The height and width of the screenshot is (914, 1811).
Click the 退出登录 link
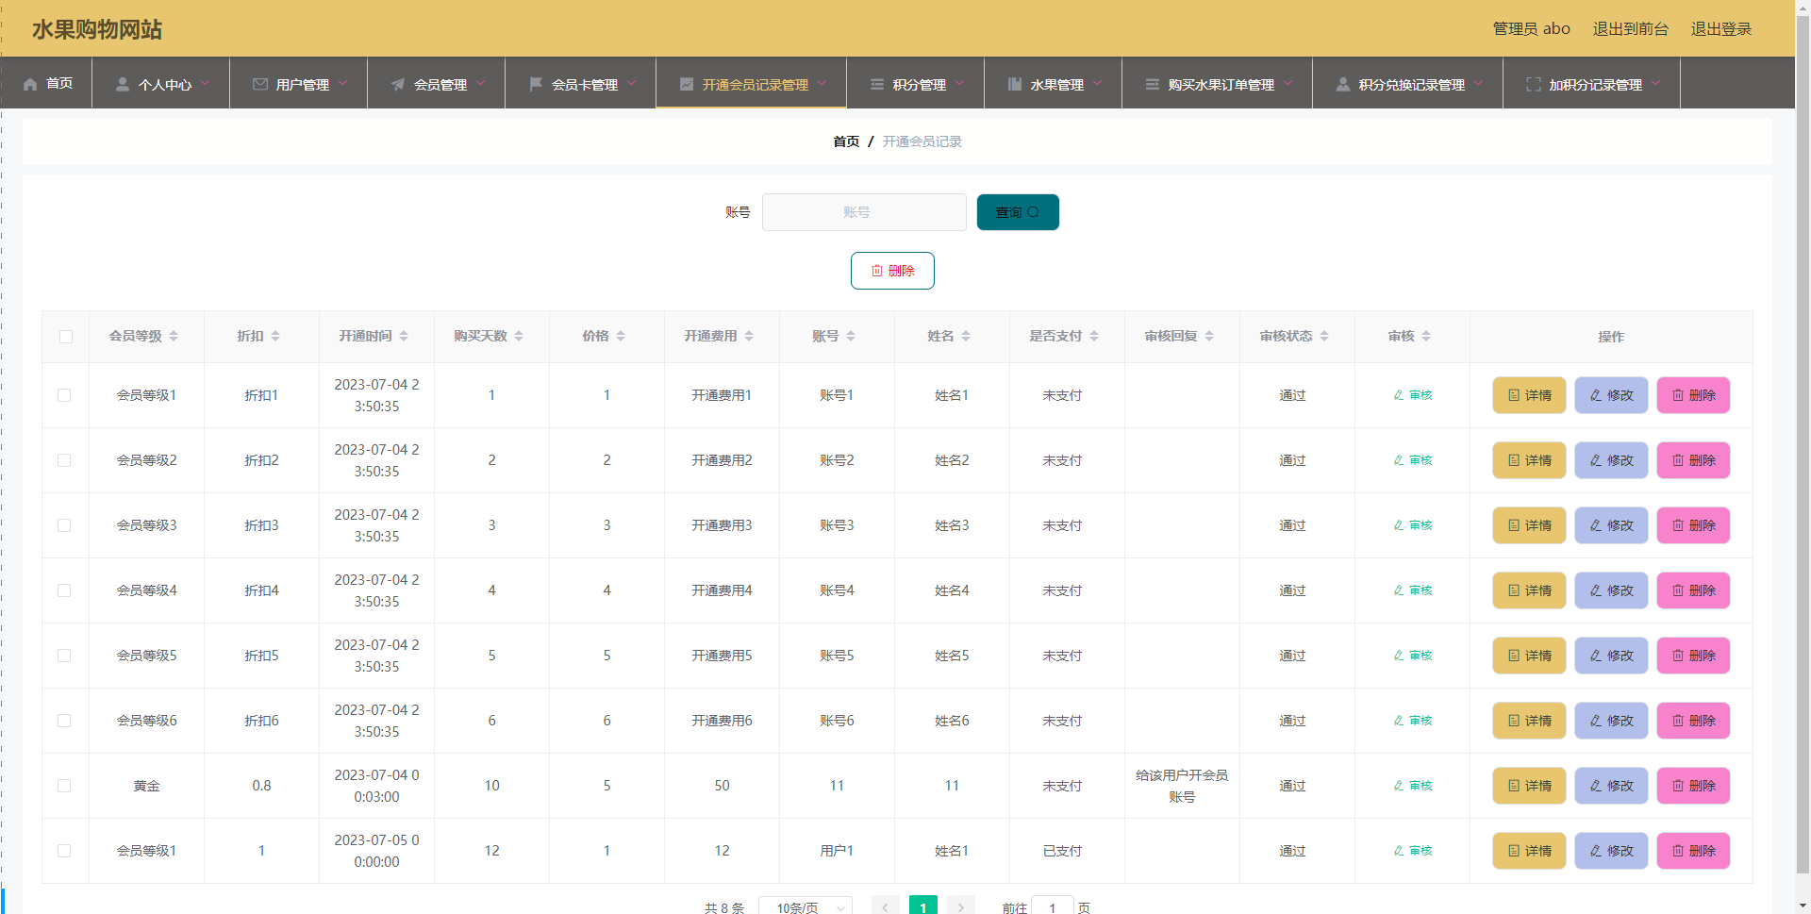coord(1720,29)
